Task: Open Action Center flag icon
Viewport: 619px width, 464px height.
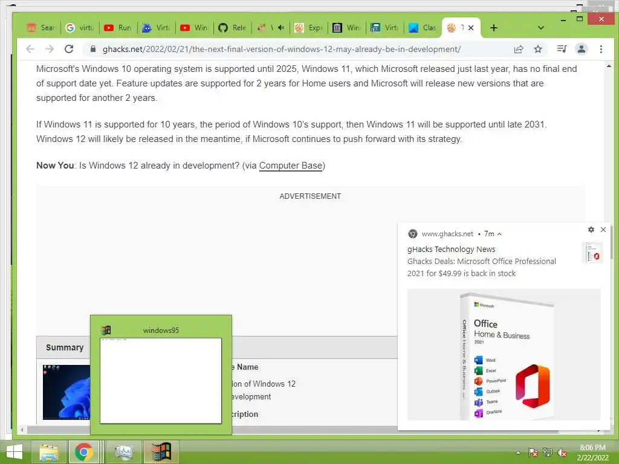Action: click(x=533, y=453)
